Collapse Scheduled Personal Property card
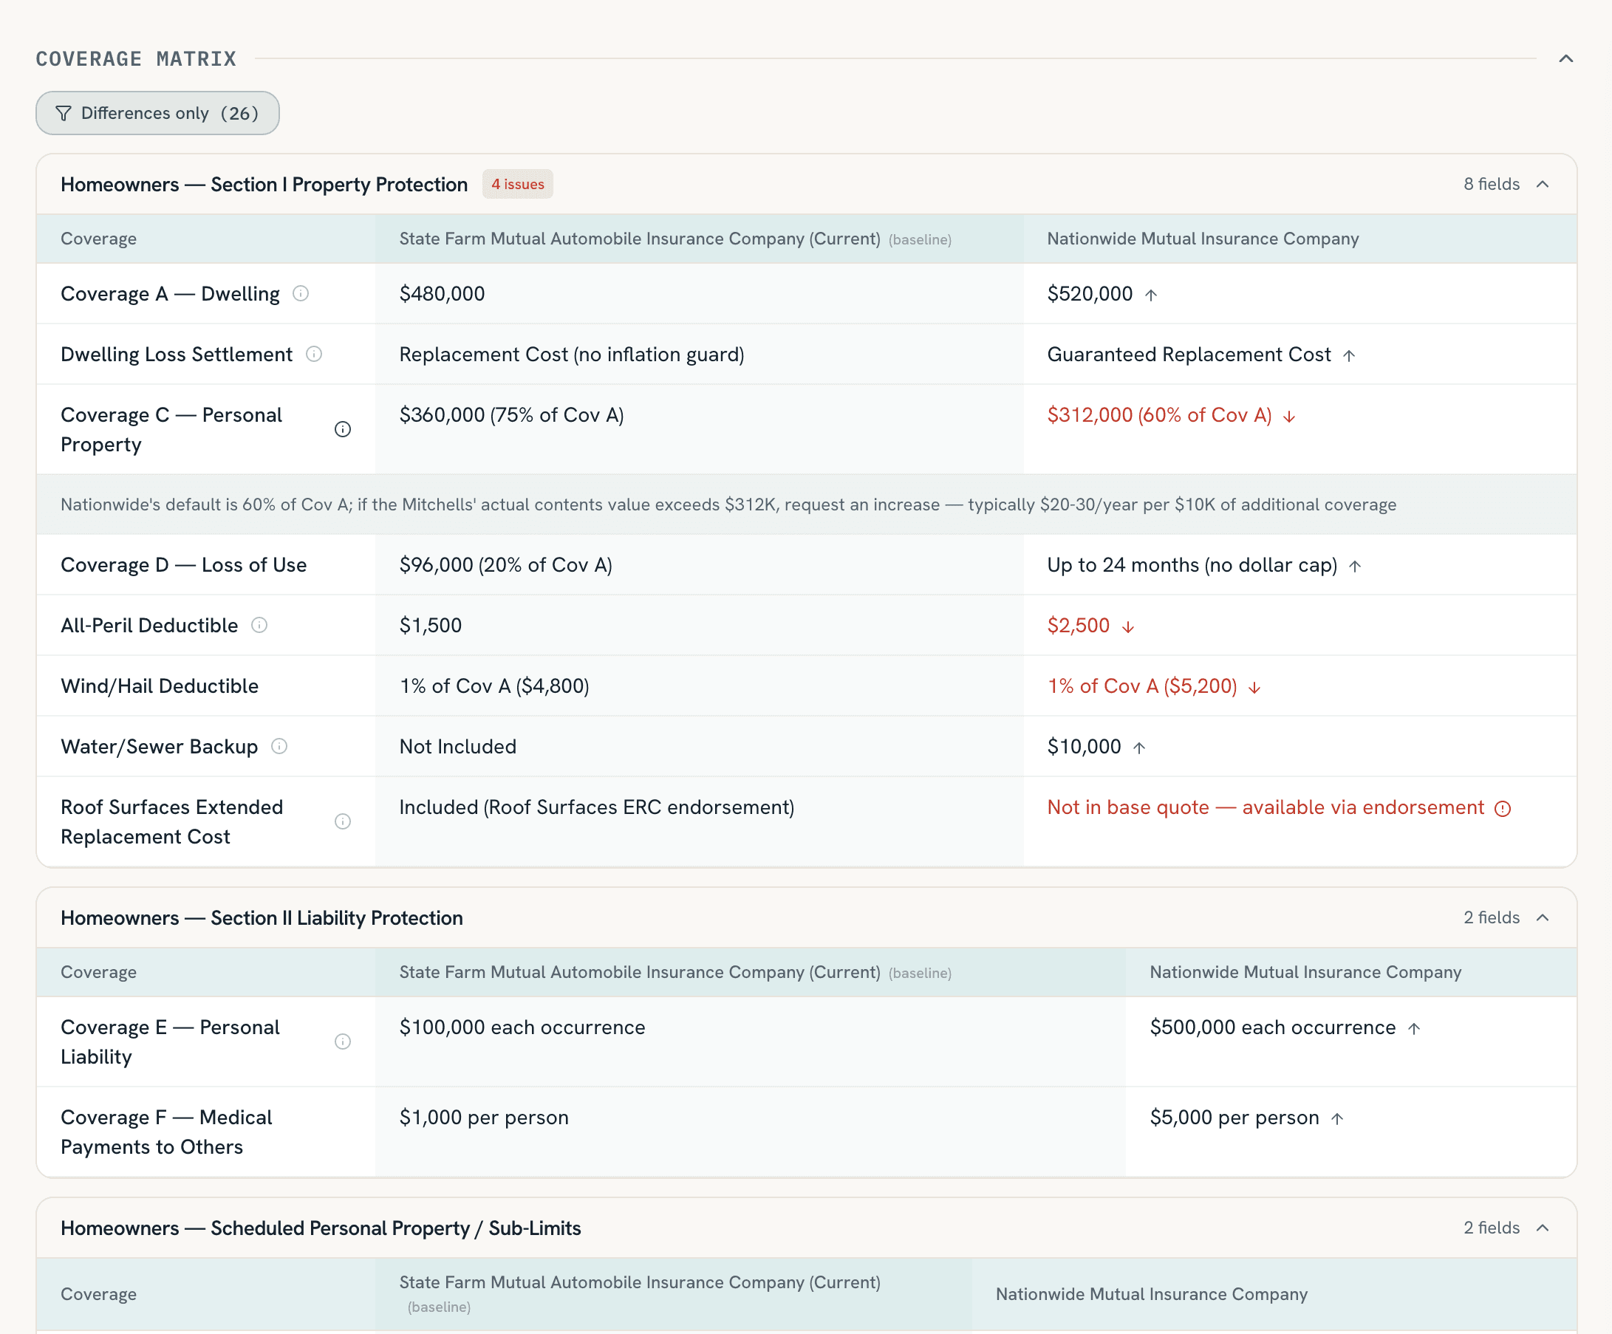Viewport: 1612px width, 1334px height. coord(1543,1228)
